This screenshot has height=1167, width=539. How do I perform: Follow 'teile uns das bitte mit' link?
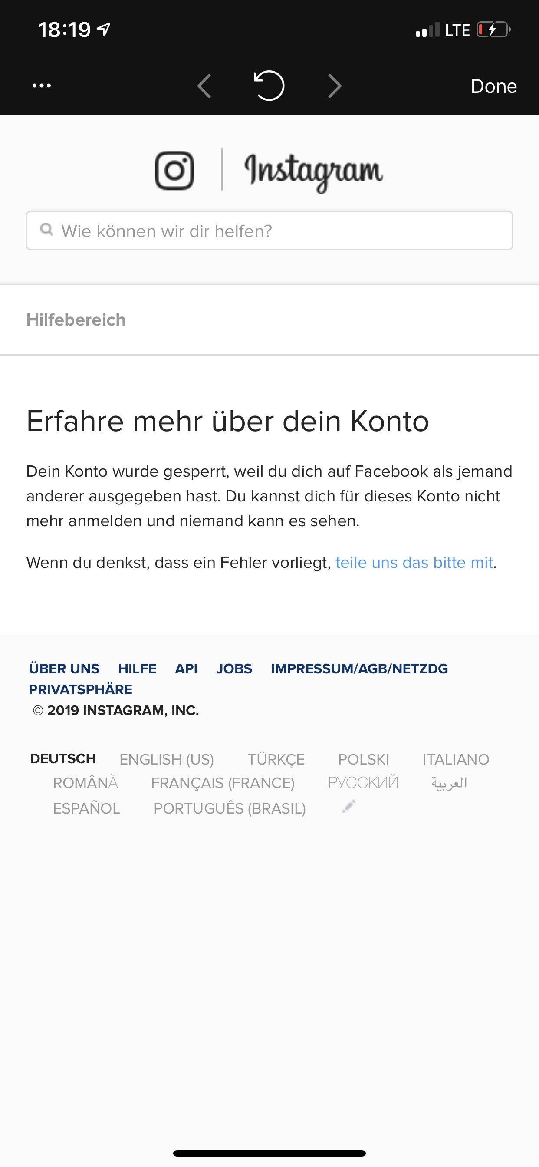(414, 562)
